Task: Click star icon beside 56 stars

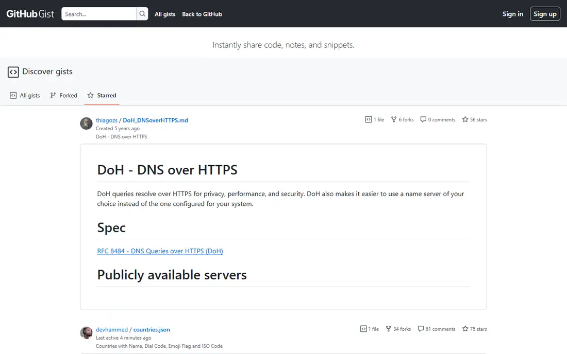Action: coord(465,119)
